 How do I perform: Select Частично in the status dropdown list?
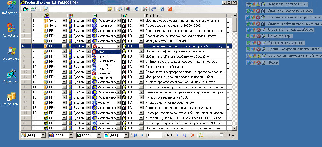point(106,65)
